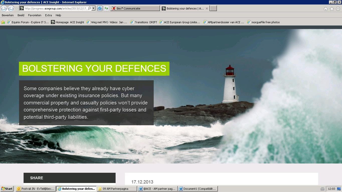Switch to the Bex* Communicatie tab
Screen dimensions: 342x192
coord(135,8)
